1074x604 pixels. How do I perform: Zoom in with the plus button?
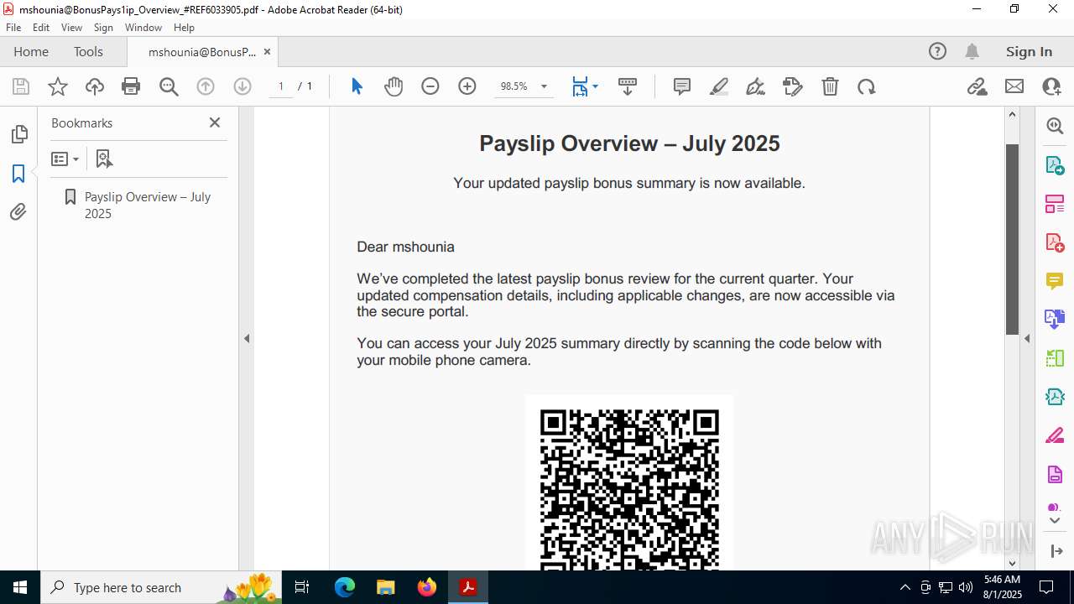coord(467,86)
